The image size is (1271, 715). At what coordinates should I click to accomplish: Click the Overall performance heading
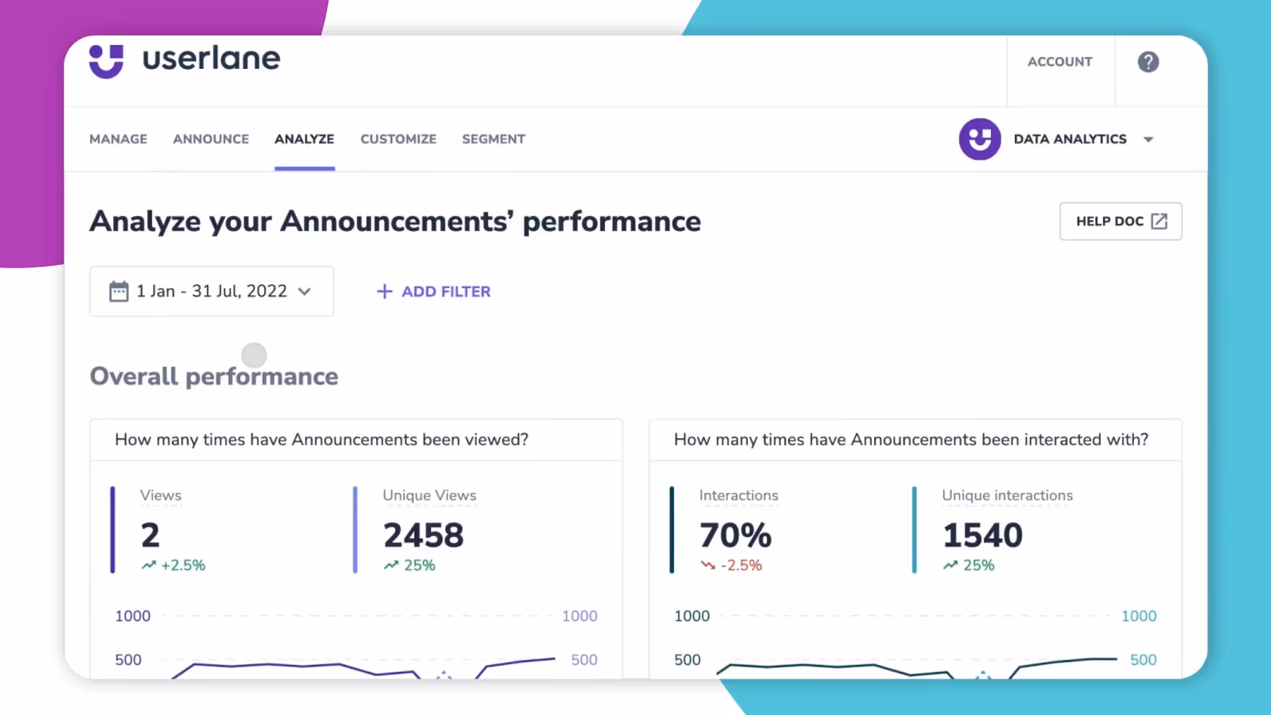tap(214, 376)
